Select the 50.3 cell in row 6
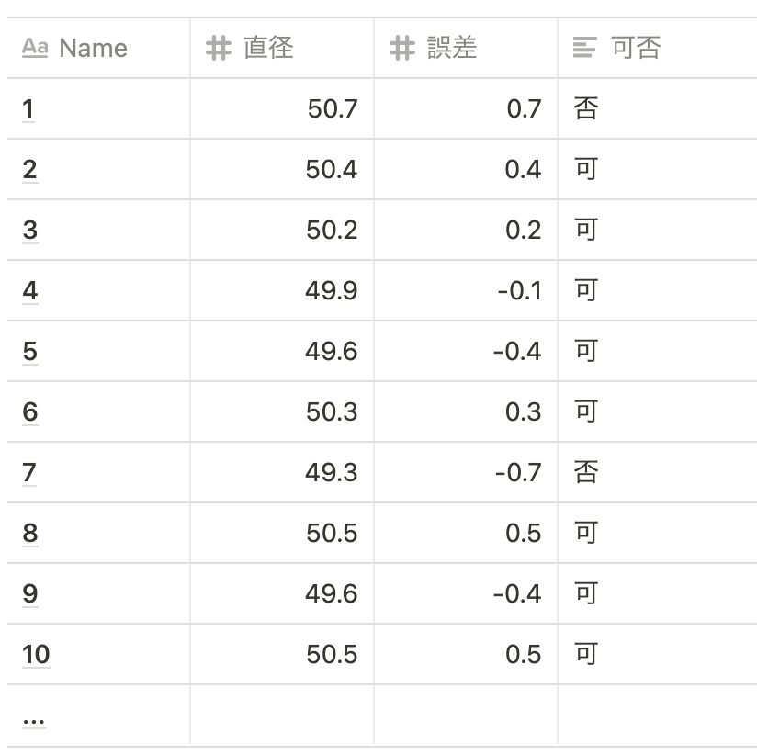Screen dimensions: 757x755 pyautogui.click(x=282, y=411)
